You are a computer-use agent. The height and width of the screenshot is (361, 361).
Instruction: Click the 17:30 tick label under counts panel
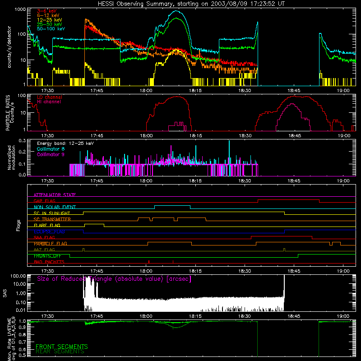click(47, 91)
